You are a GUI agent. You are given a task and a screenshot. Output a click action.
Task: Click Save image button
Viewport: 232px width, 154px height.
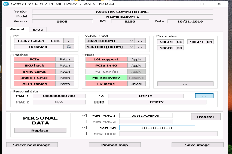198,145
